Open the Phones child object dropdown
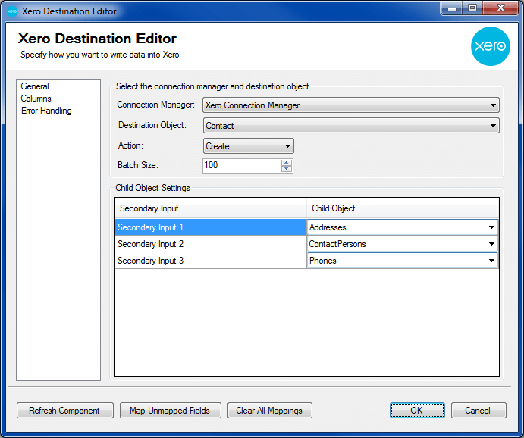 coord(403,261)
